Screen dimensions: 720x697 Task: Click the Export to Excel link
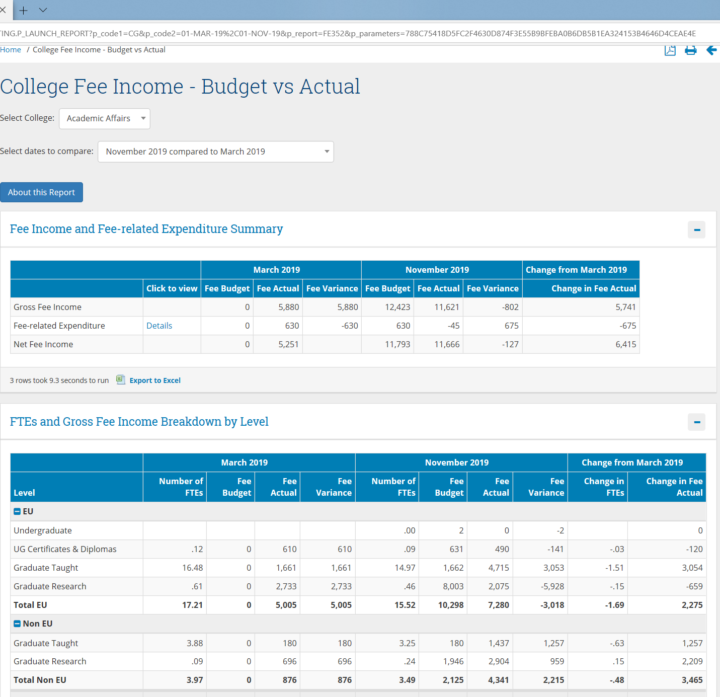click(x=155, y=380)
